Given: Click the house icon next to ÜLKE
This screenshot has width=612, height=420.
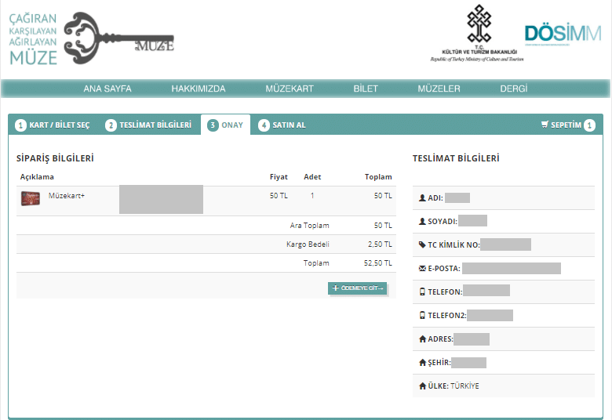Looking at the screenshot, I should (x=422, y=386).
